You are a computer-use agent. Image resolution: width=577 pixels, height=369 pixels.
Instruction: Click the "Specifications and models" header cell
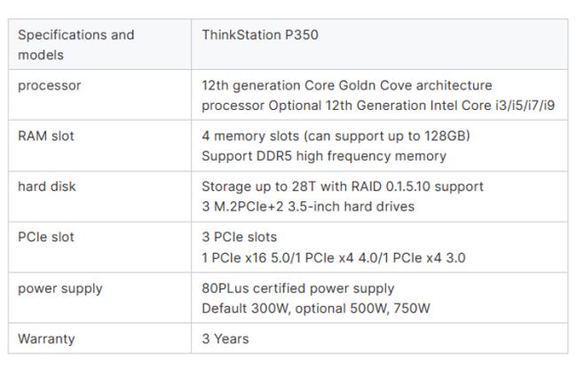click(75, 44)
